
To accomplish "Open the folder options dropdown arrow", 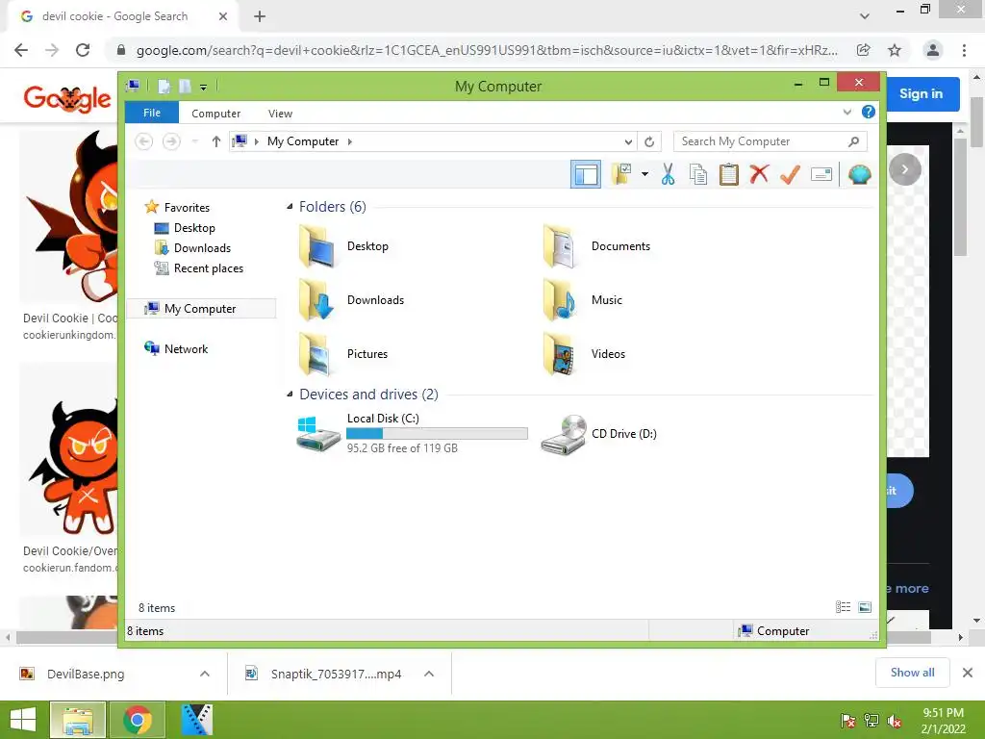I will 644,174.
